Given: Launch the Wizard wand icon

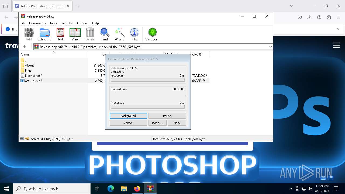Looking at the screenshot, I should tap(120, 34).
